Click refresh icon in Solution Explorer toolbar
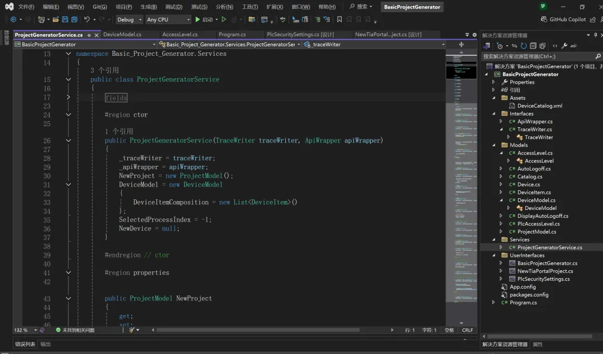 524,46
